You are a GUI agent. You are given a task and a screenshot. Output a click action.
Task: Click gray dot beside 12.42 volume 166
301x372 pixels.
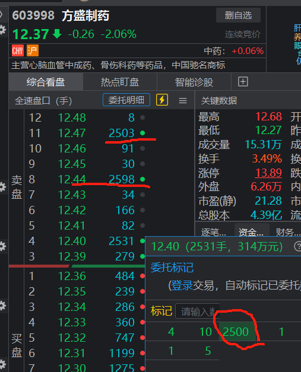(x=142, y=210)
